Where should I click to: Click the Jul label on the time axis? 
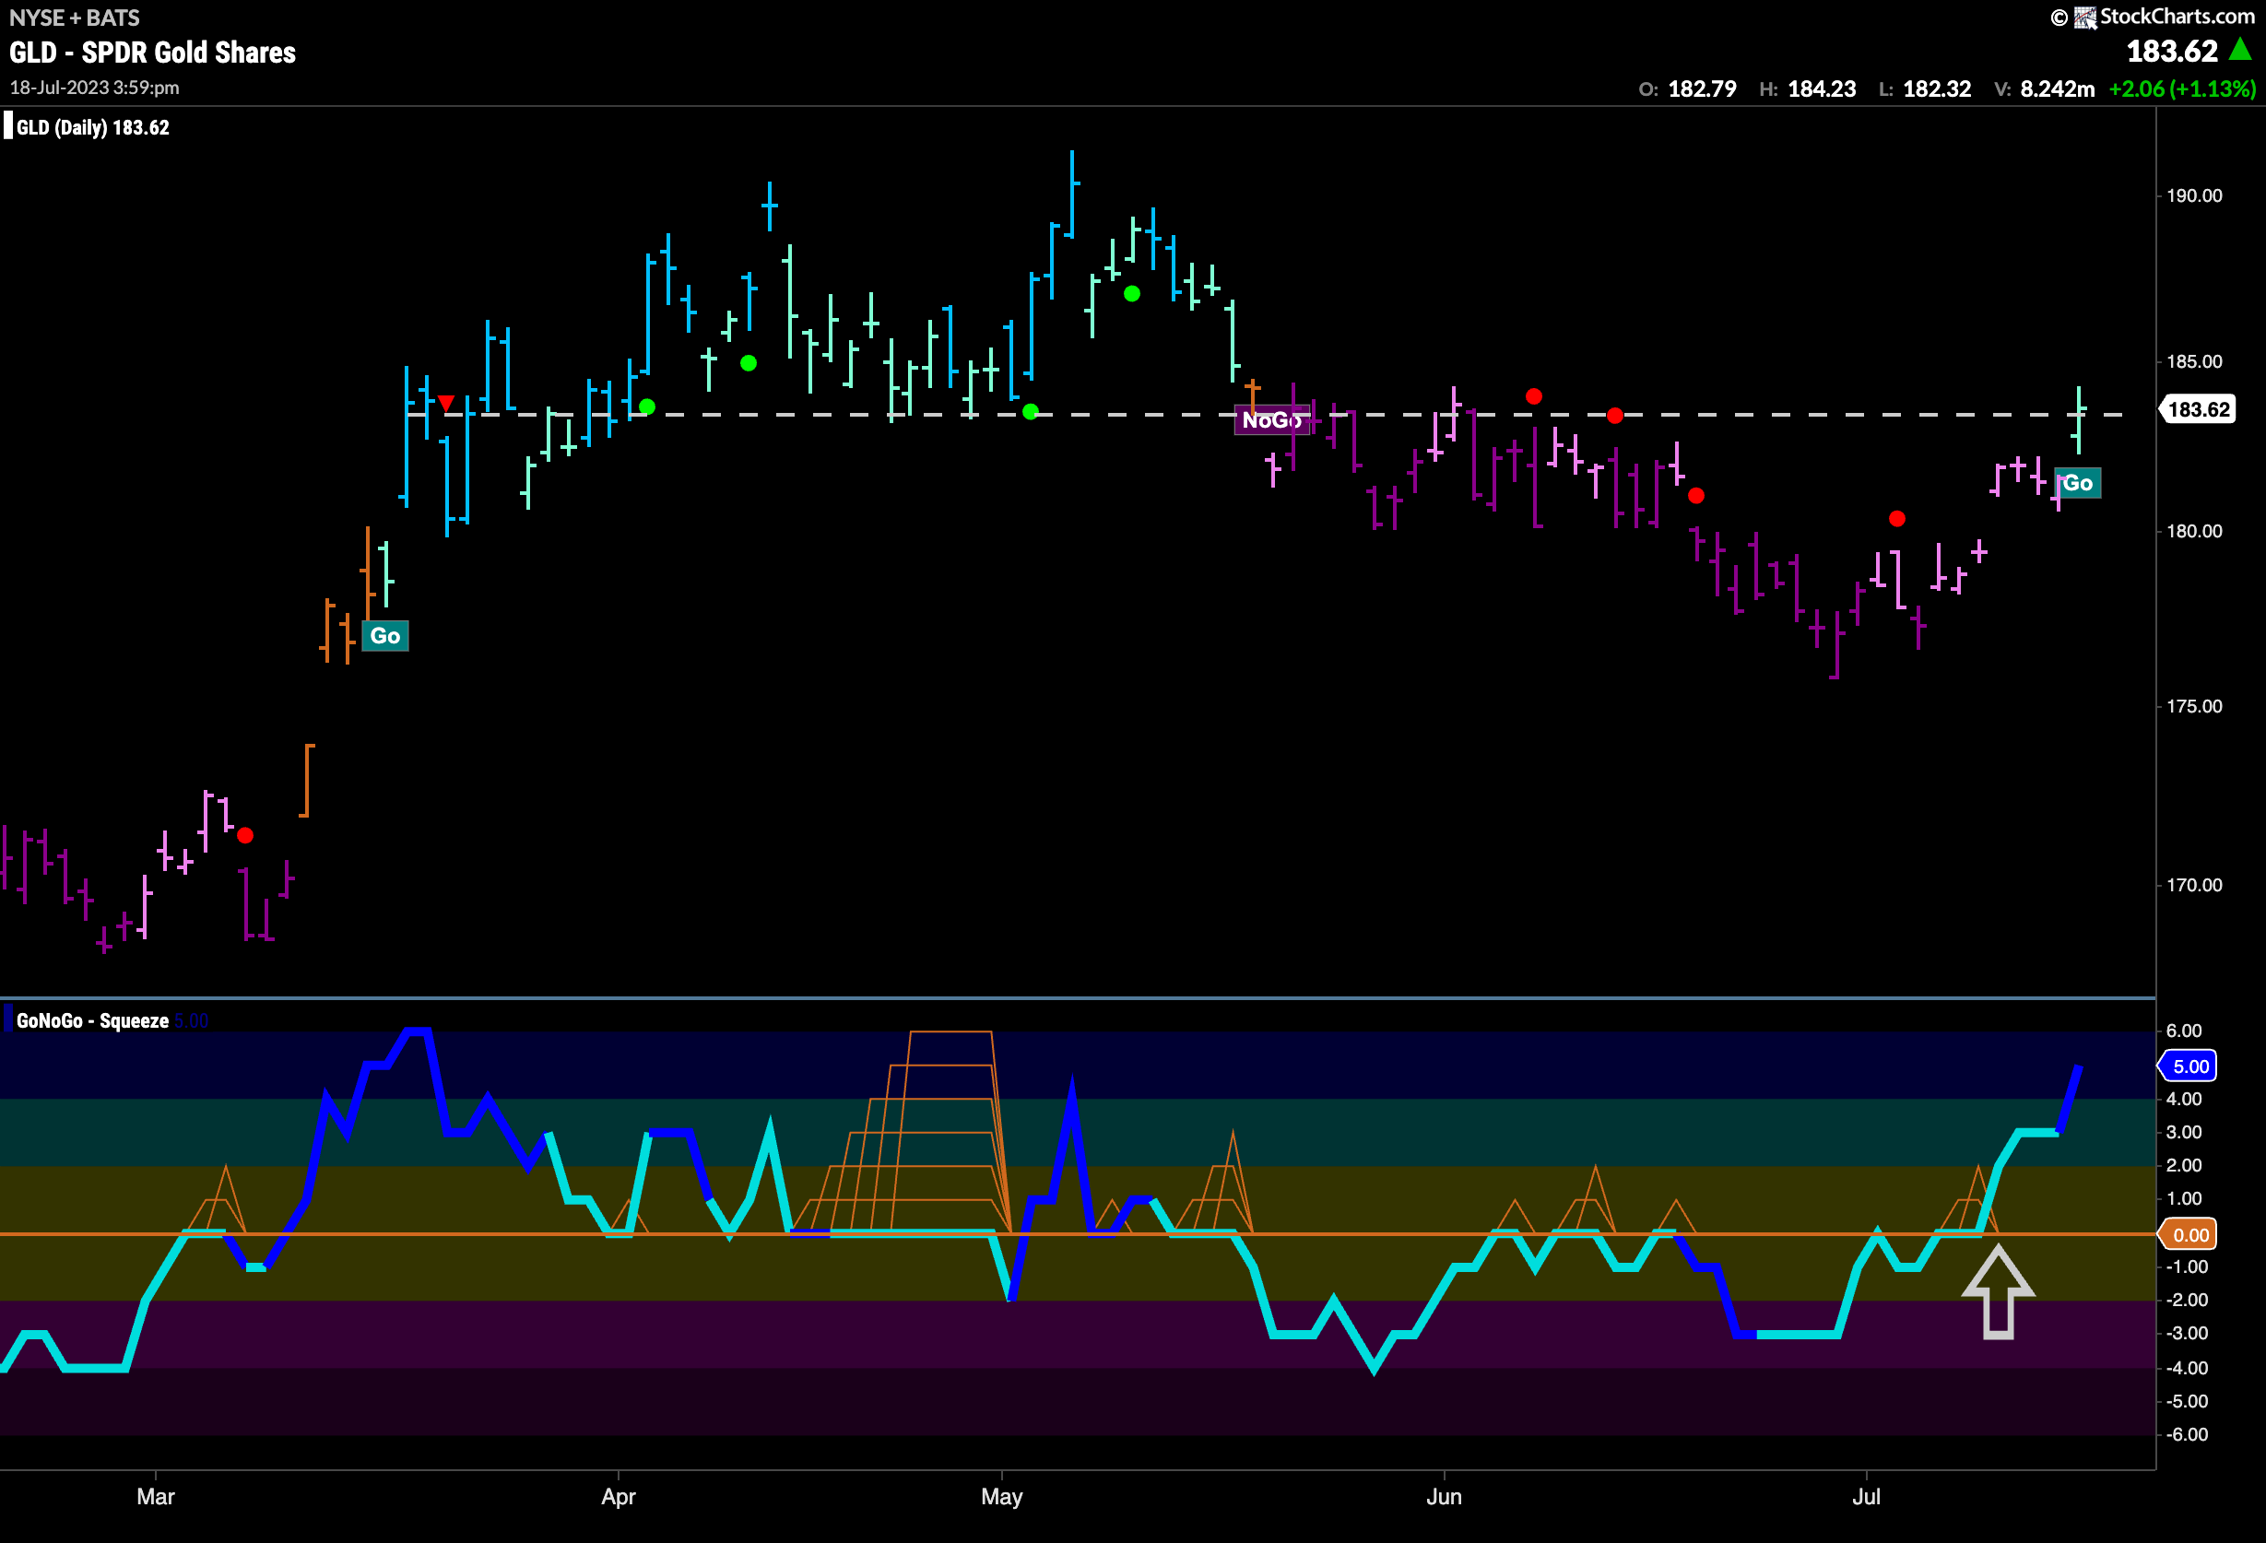click(x=1865, y=1496)
